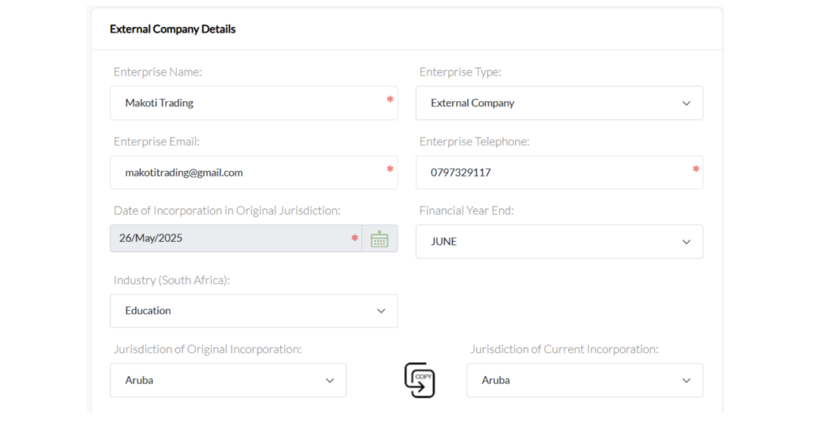This screenshot has height=435, width=815.
Task: Open the Enterprise Type dropdown
Action: coord(560,103)
